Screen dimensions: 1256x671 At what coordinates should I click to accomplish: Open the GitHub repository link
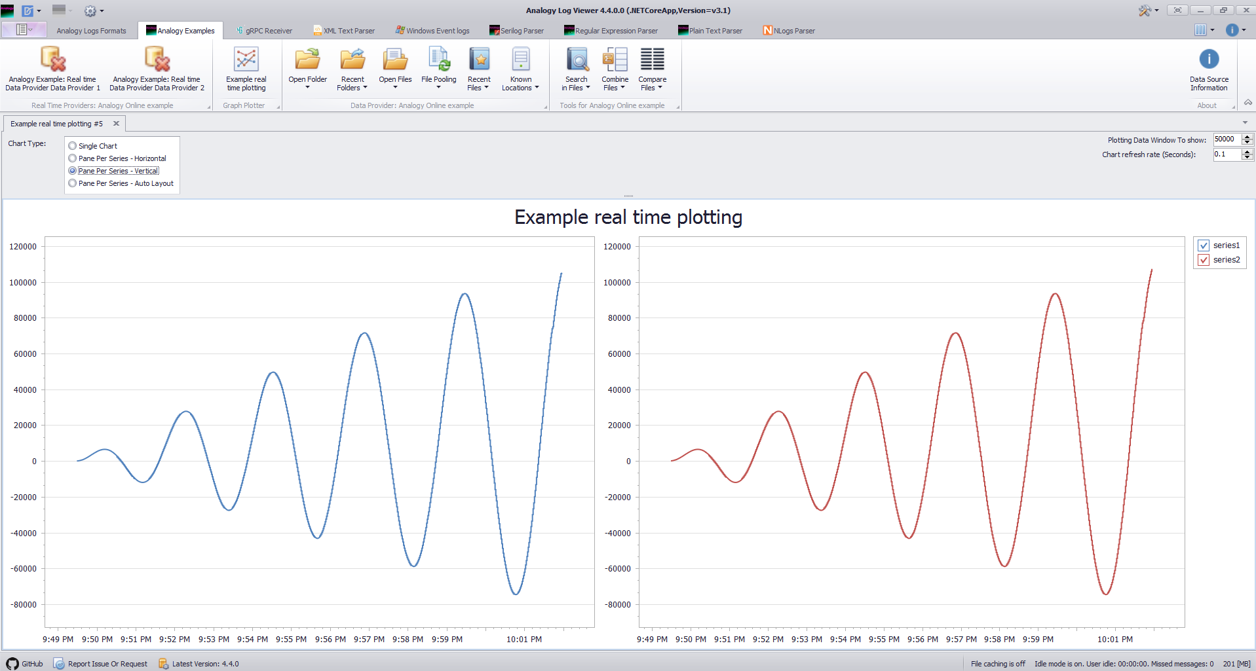pyautogui.click(x=25, y=663)
